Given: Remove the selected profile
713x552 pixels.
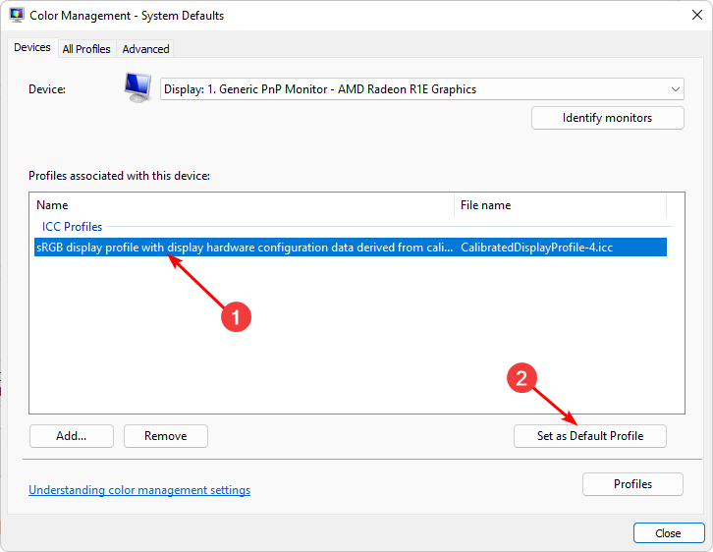Looking at the screenshot, I should [165, 436].
